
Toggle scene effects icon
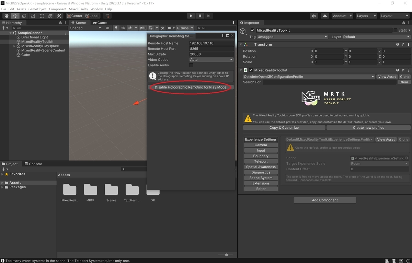click(x=130, y=28)
